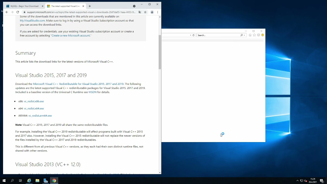Open the Action Center notifications icon
Screen dimensions: 327x184
coord(322,181)
